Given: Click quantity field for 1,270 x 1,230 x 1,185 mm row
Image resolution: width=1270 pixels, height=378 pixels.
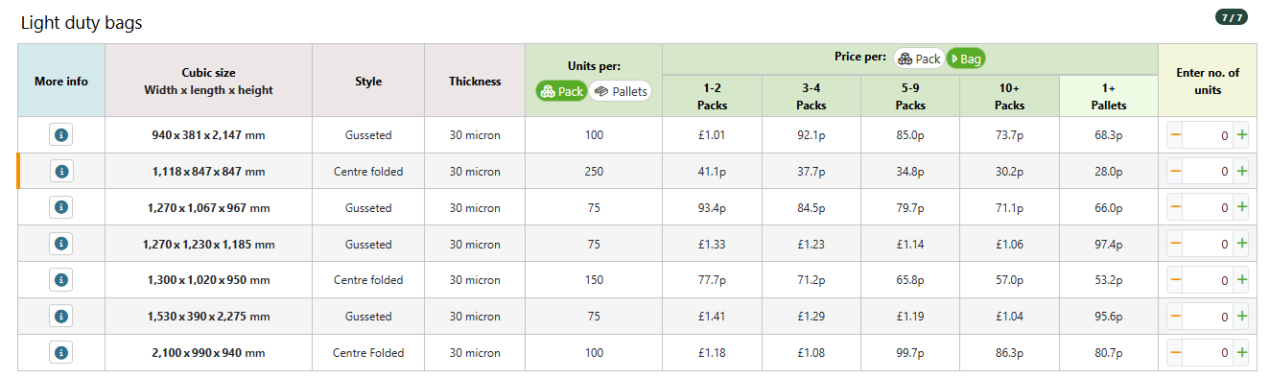Looking at the screenshot, I should pos(1209,244).
